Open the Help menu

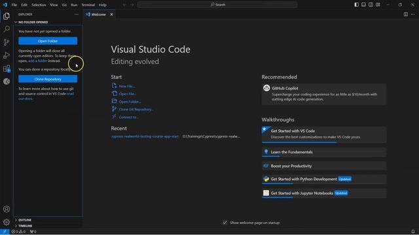103,5
